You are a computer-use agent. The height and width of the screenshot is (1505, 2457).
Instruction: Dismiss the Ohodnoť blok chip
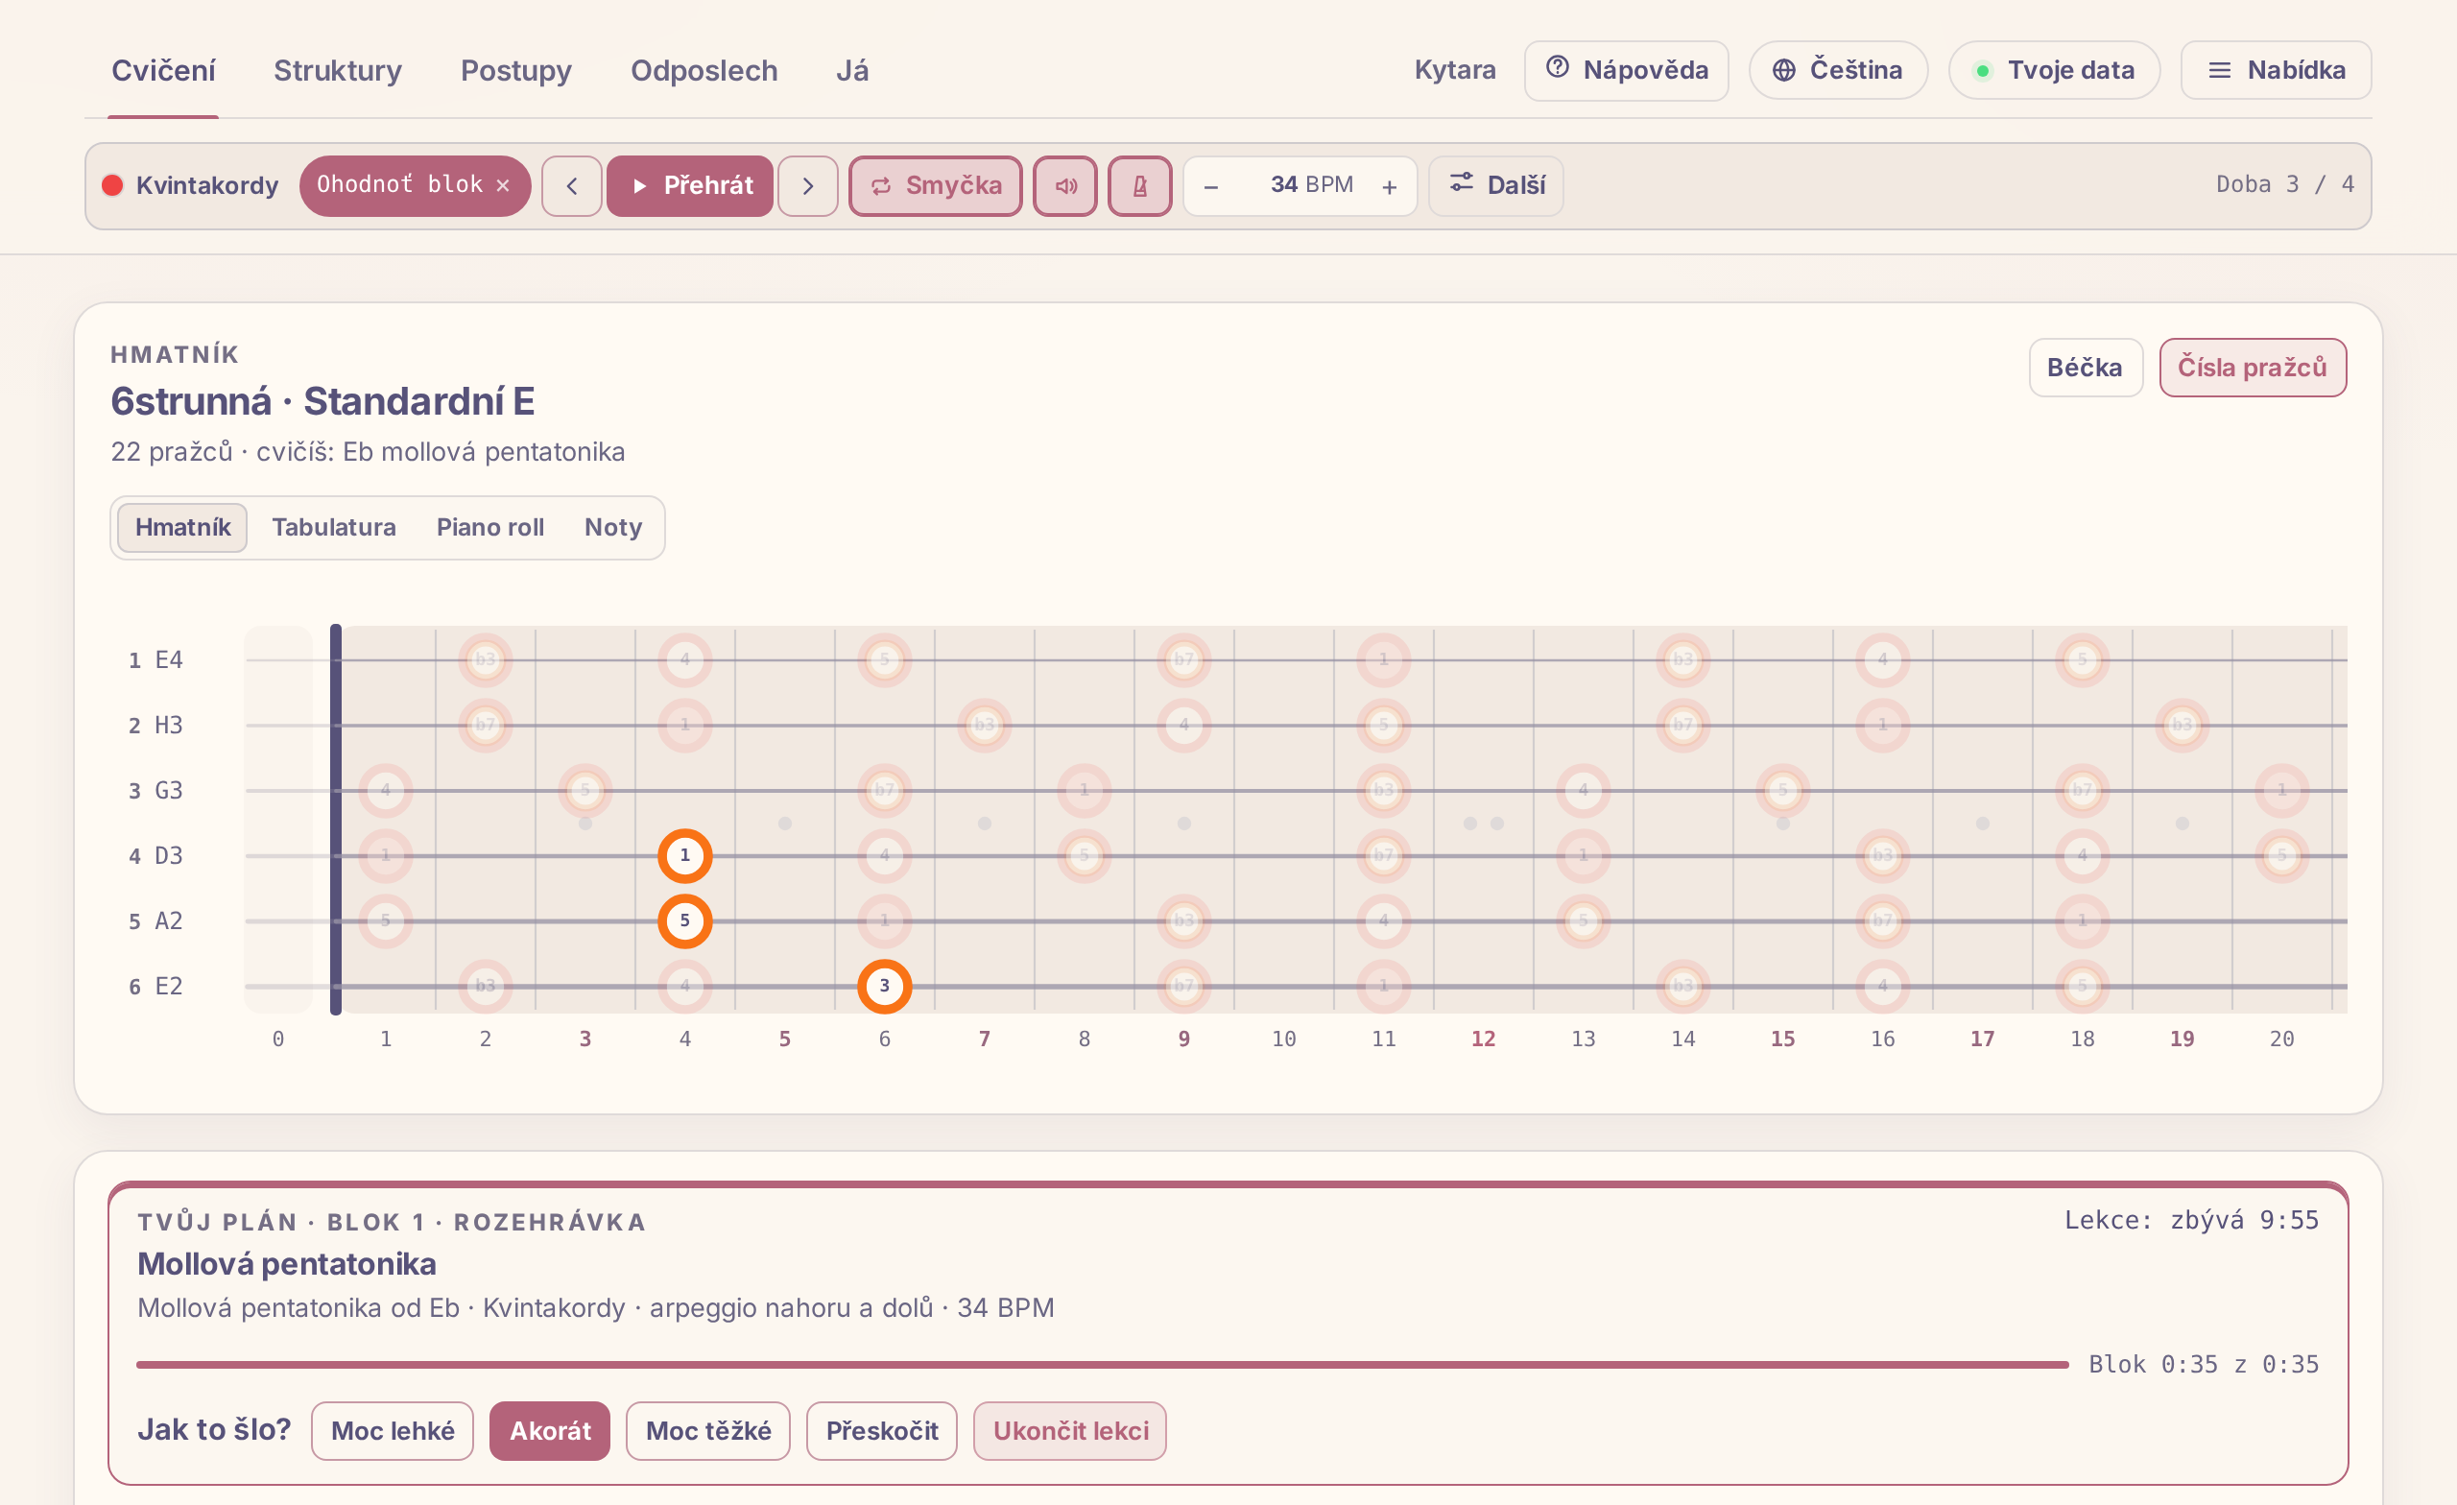point(504,185)
